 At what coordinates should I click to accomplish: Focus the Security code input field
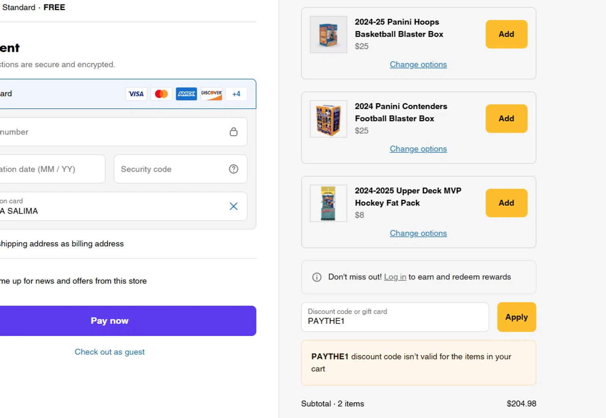click(x=180, y=169)
